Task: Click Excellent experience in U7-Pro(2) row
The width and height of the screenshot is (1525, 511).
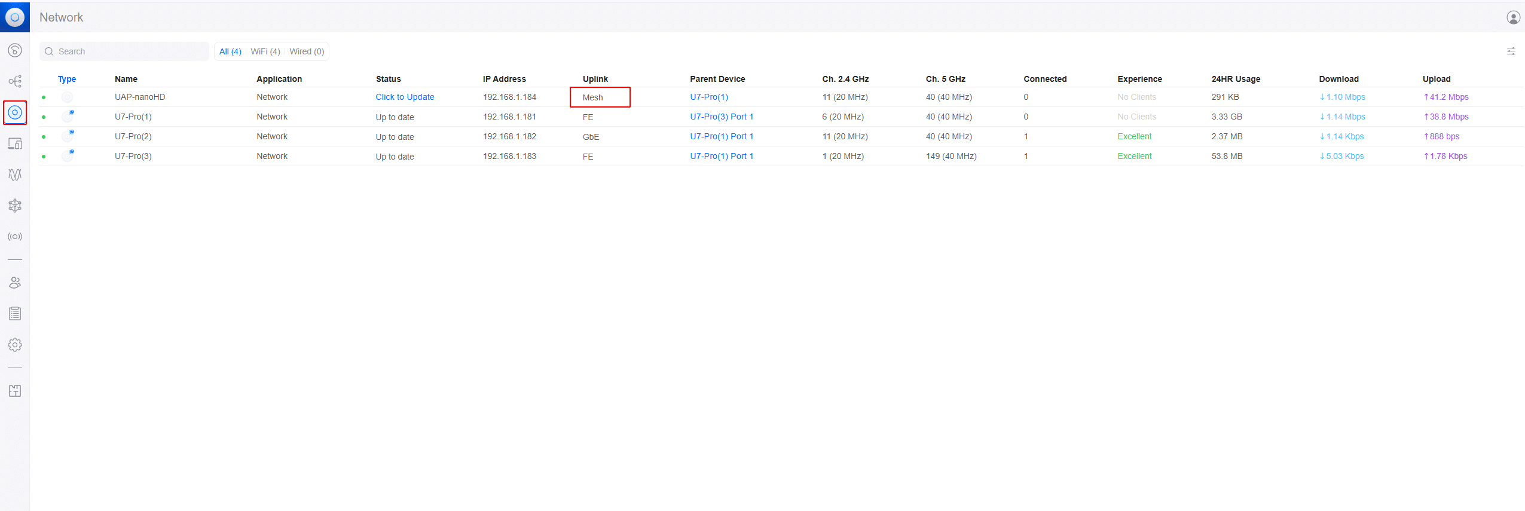Action: click(1134, 136)
